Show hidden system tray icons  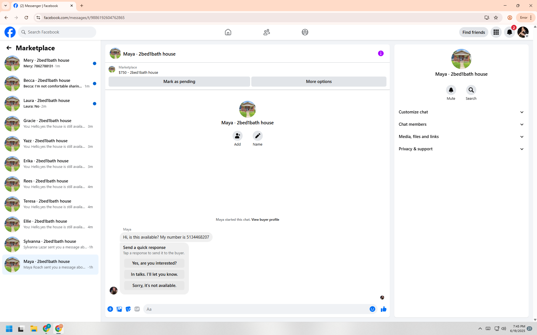(x=480, y=329)
